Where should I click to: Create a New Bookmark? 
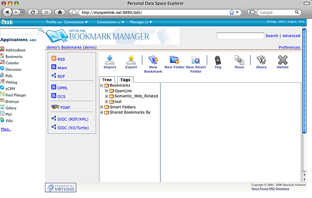click(x=153, y=61)
